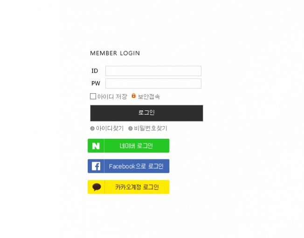The height and width of the screenshot is (238, 304).
Task: Click the Naver N logo icon
Action: click(96, 146)
